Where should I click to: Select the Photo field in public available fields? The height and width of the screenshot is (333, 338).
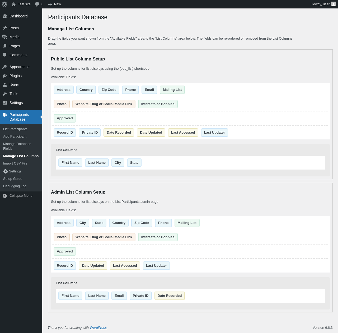click(62, 104)
